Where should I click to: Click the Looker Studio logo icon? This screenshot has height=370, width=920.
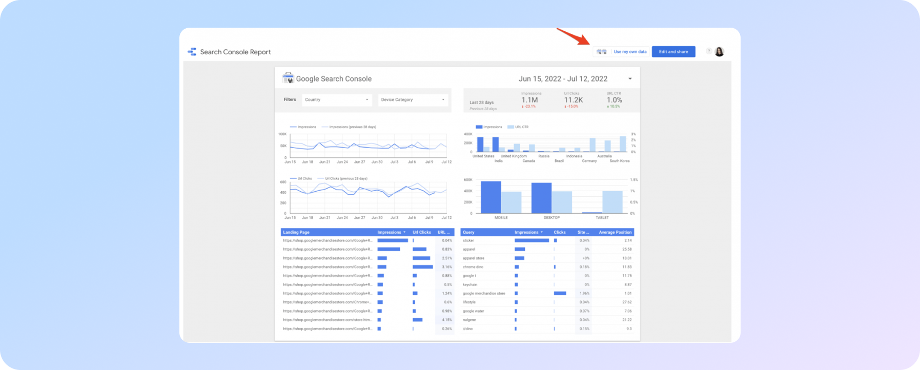pos(192,52)
